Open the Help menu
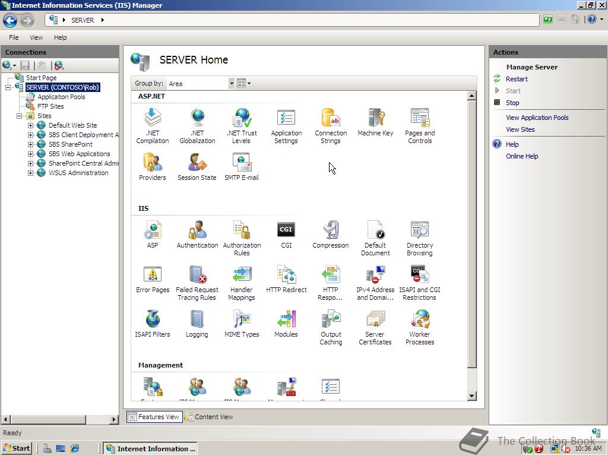Image resolution: width=608 pixels, height=456 pixels. [60, 37]
